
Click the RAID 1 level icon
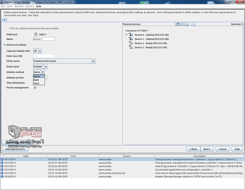36,34
